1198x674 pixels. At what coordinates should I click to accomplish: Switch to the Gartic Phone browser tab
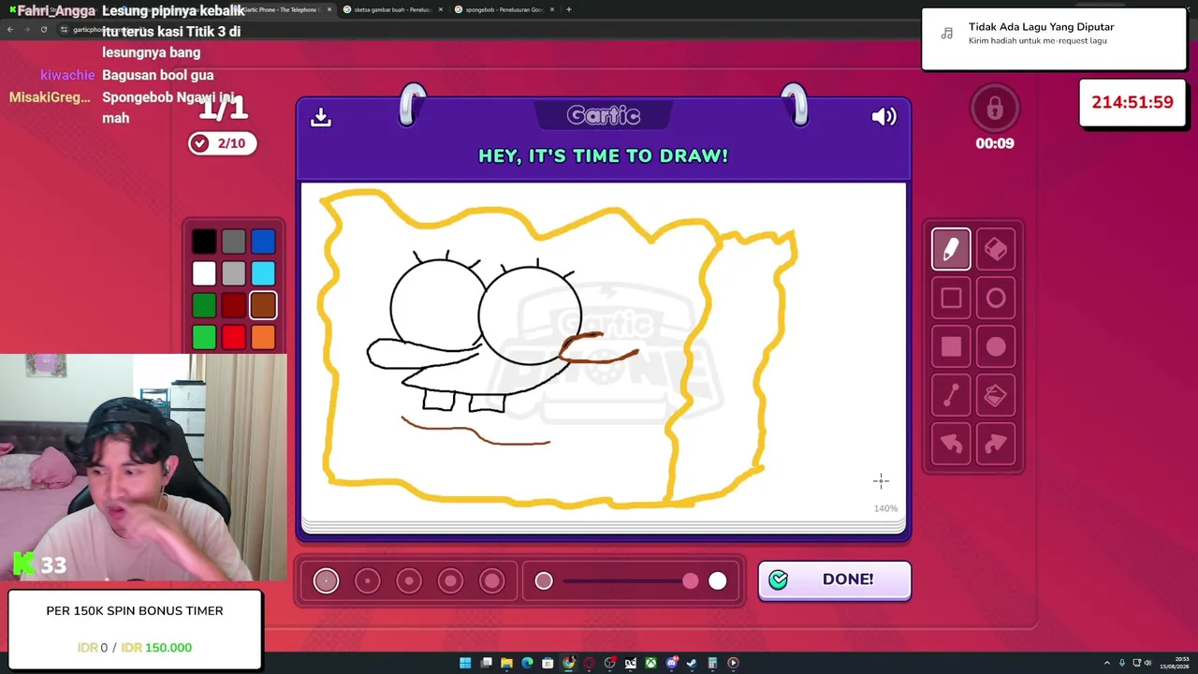pyautogui.click(x=281, y=9)
